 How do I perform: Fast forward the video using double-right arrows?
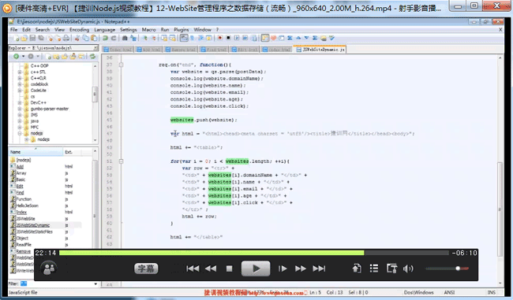point(301,269)
